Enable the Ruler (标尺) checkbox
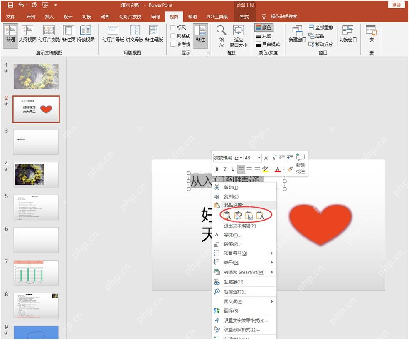The image size is (409, 340). [178, 27]
